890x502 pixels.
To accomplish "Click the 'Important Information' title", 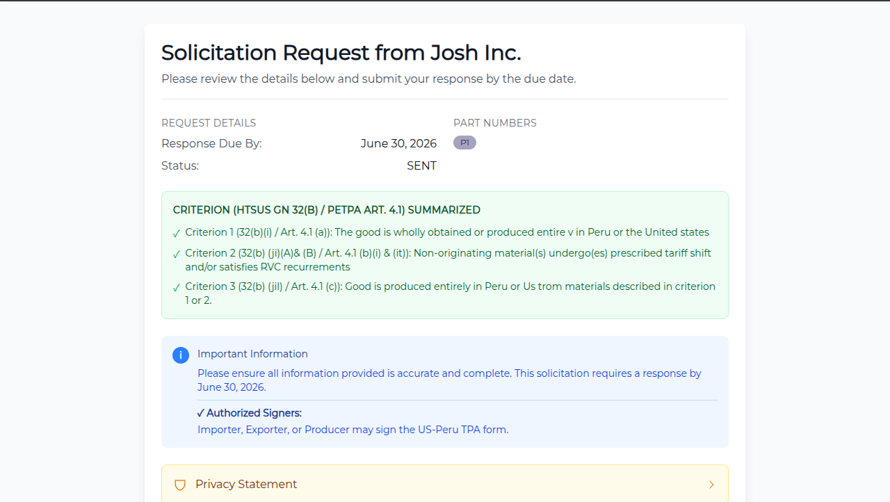I will pos(252,354).
